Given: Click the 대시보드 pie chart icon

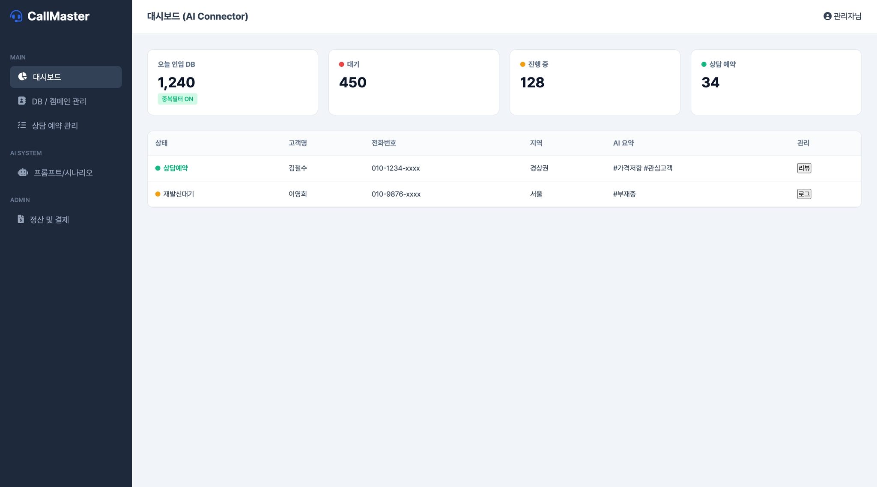Looking at the screenshot, I should (x=22, y=76).
